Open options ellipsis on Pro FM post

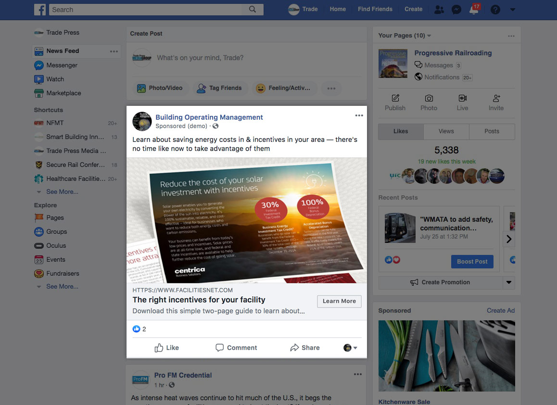[x=358, y=374]
